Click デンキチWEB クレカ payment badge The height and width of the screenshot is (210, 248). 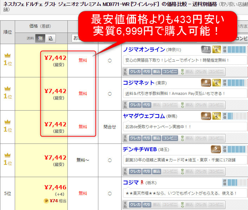point(135,171)
